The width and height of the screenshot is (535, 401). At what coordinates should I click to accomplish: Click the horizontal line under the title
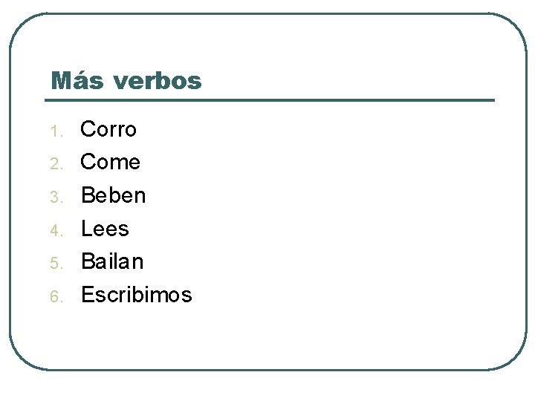(272, 100)
